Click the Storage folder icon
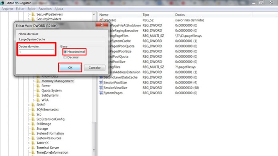The image size is (278, 156). click(33, 129)
